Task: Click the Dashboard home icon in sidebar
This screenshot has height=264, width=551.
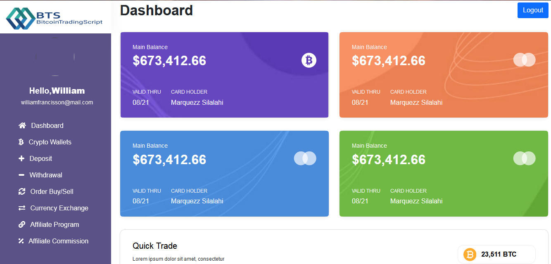Action: click(22, 125)
